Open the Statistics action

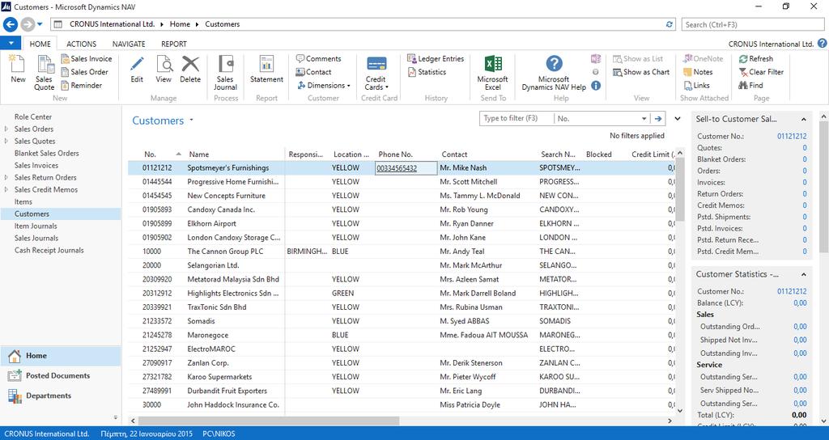tap(427, 72)
